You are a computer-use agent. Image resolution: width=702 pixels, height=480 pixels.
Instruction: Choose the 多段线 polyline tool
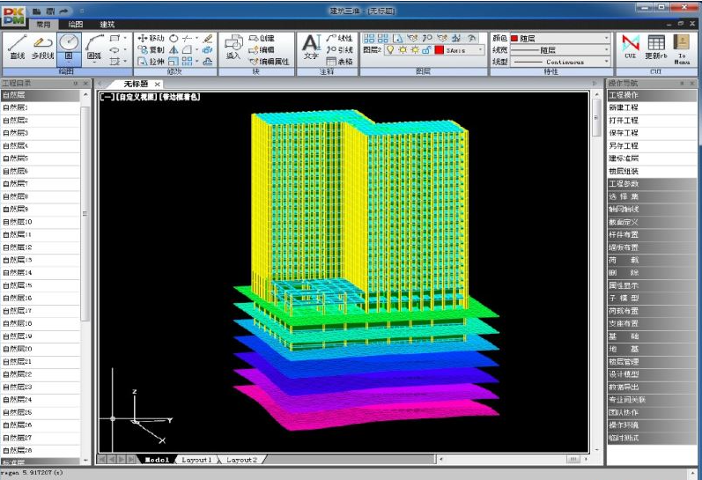coord(42,47)
